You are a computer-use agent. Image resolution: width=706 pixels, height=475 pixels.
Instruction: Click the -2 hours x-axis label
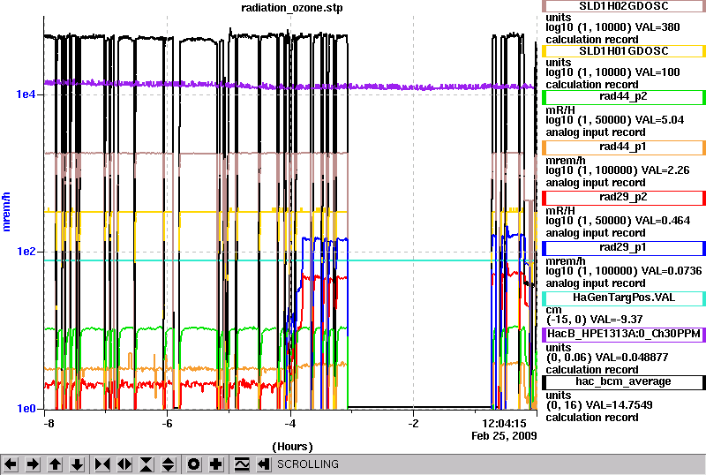pos(413,424)
